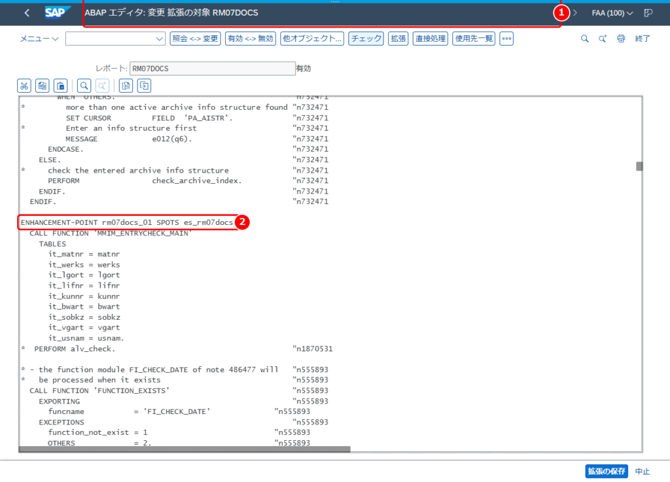Screen dimensions: 670x482
Task: Click the search-more icon beside the printer
Action: point(603,39)
